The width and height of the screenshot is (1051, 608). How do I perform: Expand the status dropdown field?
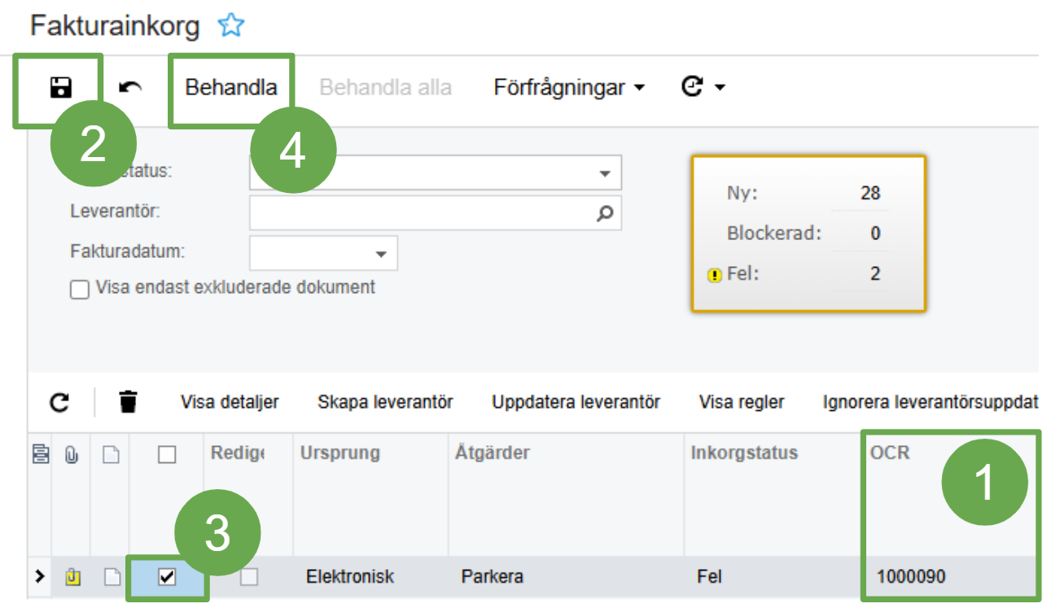coord(604,173)
